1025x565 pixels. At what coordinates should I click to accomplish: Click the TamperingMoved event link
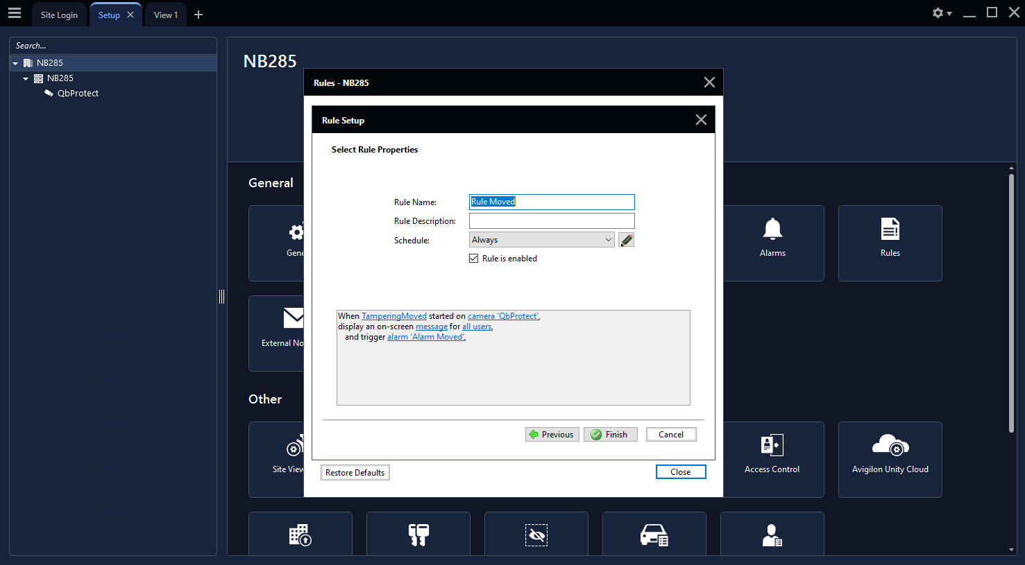click(x=393, y=316)
